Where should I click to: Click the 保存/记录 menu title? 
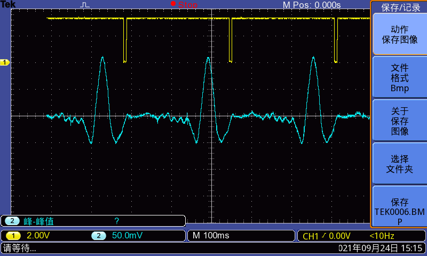click(400, 7)
